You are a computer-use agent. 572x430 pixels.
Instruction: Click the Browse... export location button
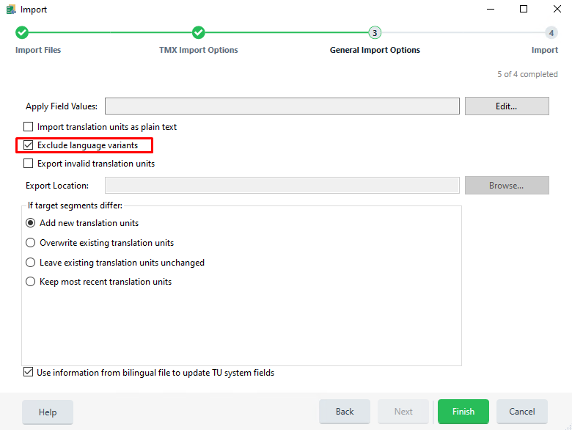coord(507,186)
